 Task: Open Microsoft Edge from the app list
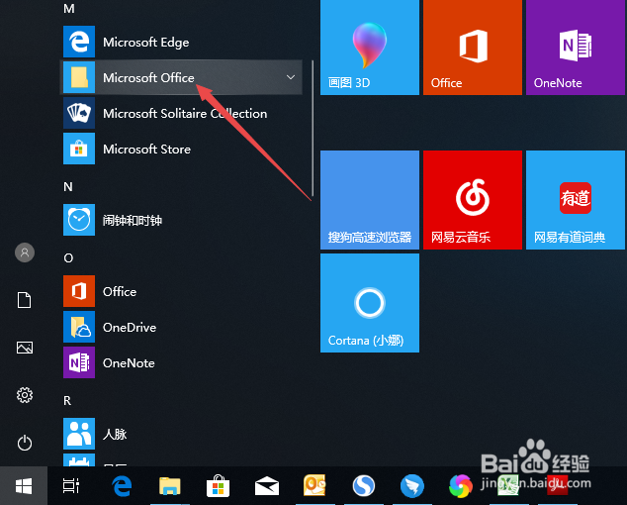coord(181,42)
